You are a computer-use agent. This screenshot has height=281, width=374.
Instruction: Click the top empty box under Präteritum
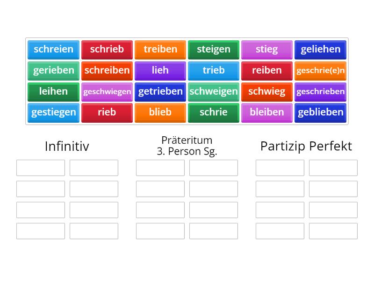click(x=160, y=168)
